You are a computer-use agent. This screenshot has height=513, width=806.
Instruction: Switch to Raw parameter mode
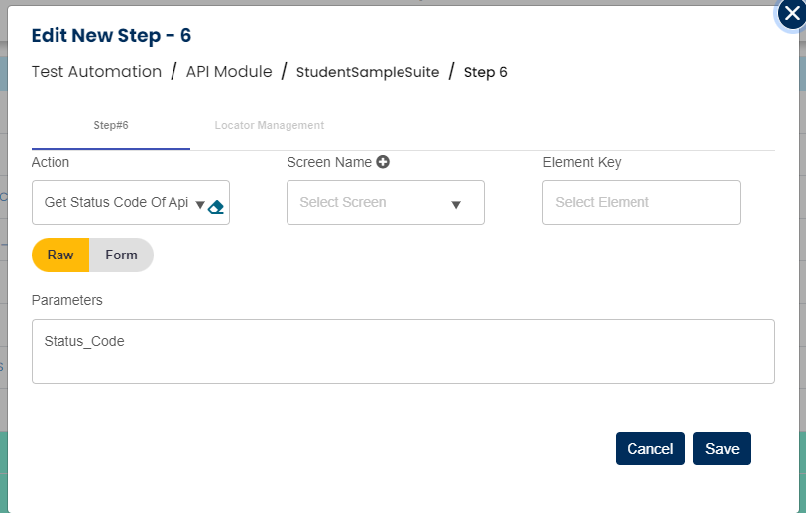pos(60,255)
